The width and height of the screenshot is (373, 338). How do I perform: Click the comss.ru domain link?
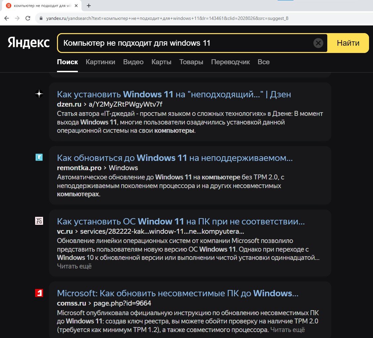click(71, 303)
